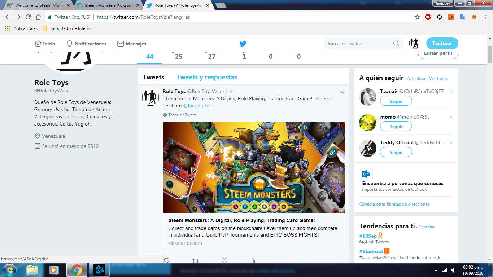Screen dimensions: 493x277
Task: Open profile avatar menu in top bar
Action: (415, 43)
